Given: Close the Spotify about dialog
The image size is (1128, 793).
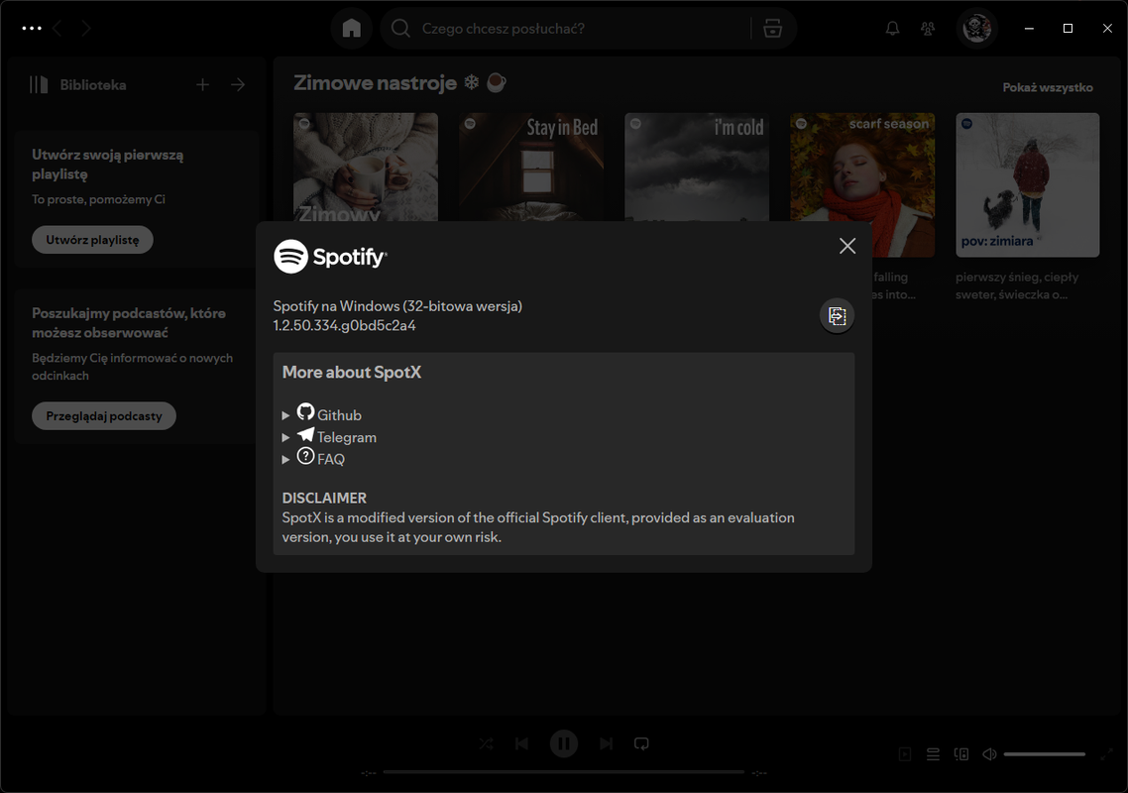Looking at the screenshot, I should click(x=847, y=246).
